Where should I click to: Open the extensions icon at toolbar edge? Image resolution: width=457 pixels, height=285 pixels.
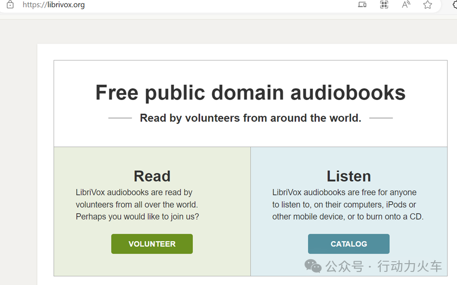[x=454, y=5]
